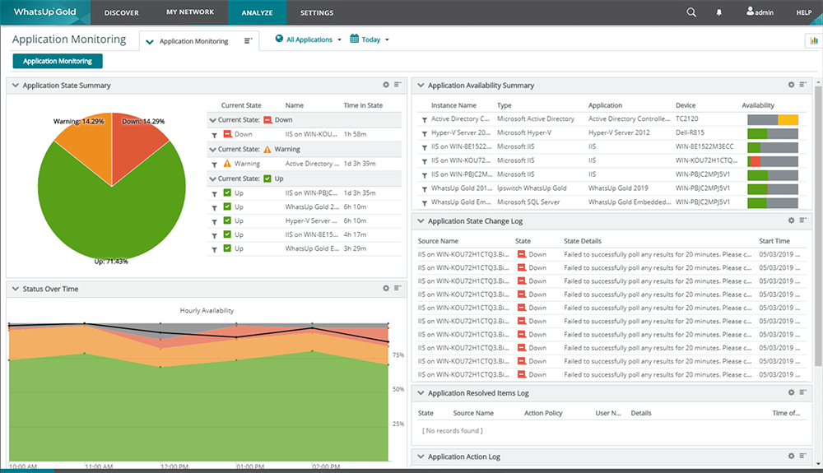Sort by Time in State column
This screenshot has height=473, width=823.
tap(363, 105)
